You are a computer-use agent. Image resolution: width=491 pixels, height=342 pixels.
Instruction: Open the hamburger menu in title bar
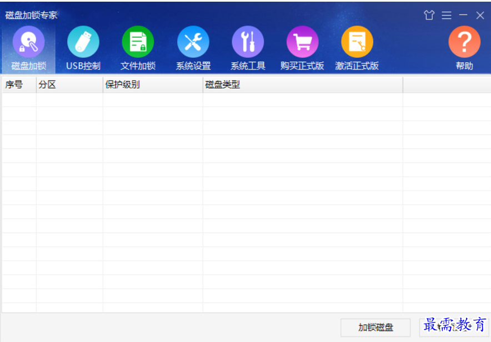pos(447,15)
